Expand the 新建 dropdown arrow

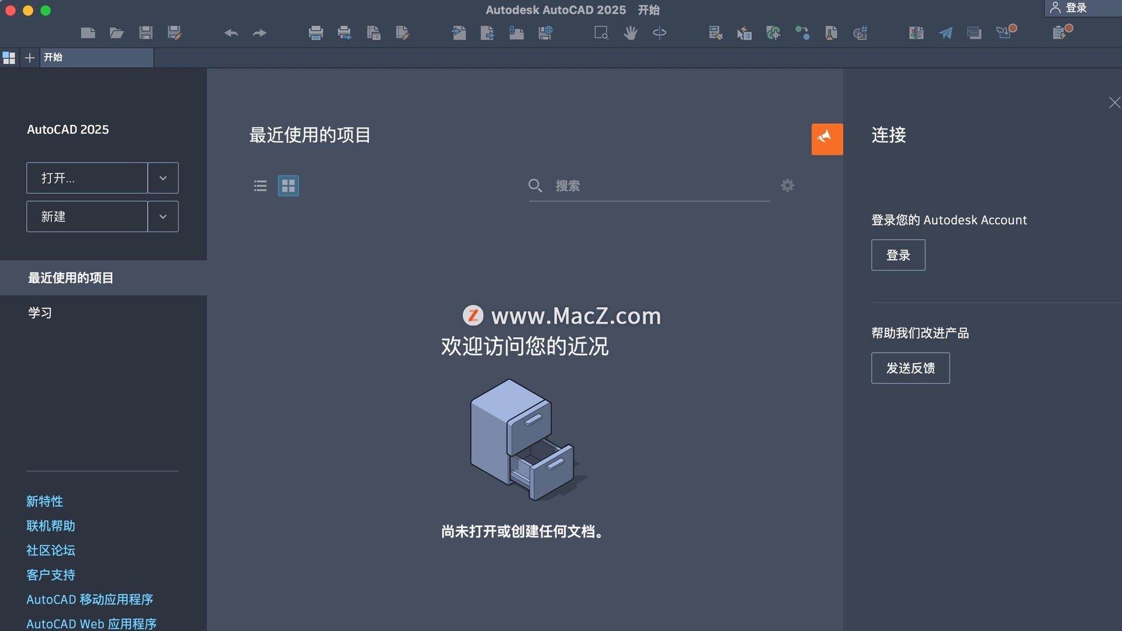coord(163,217)
